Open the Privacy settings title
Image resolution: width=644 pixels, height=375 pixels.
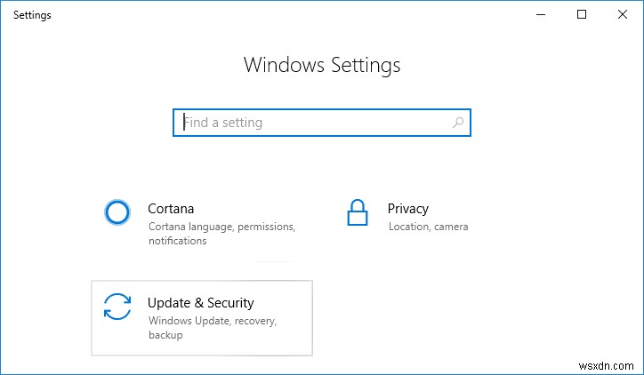[x=408, y=209]
